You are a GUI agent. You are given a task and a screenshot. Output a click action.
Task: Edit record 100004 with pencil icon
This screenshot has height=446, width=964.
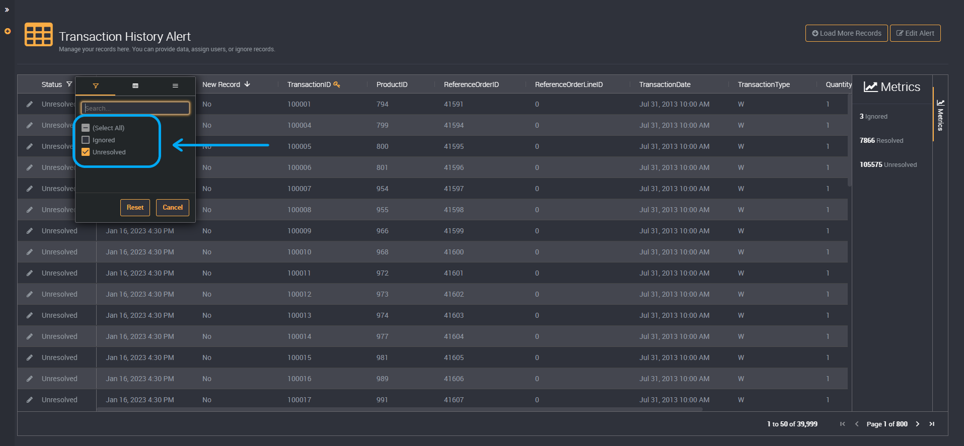pyautogui.click(x=30, y=125)
